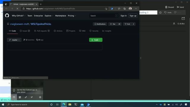Click the Sign up button
Screen dimensions: 190x107
tap(133, 16)
